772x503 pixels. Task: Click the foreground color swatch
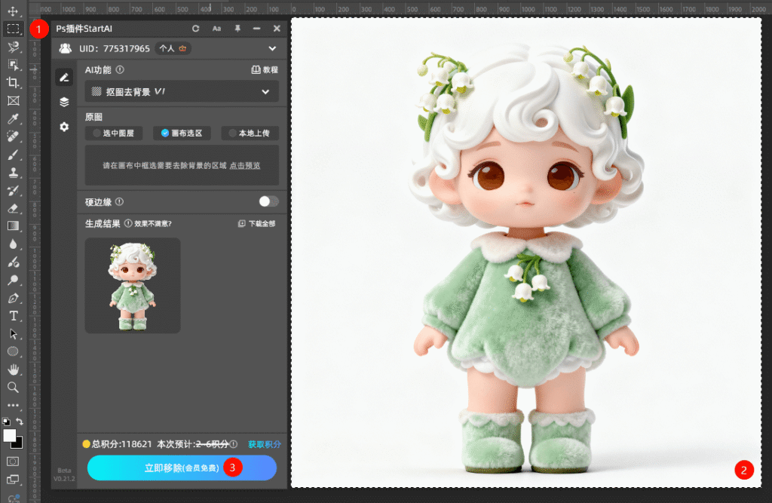point(10,435)
